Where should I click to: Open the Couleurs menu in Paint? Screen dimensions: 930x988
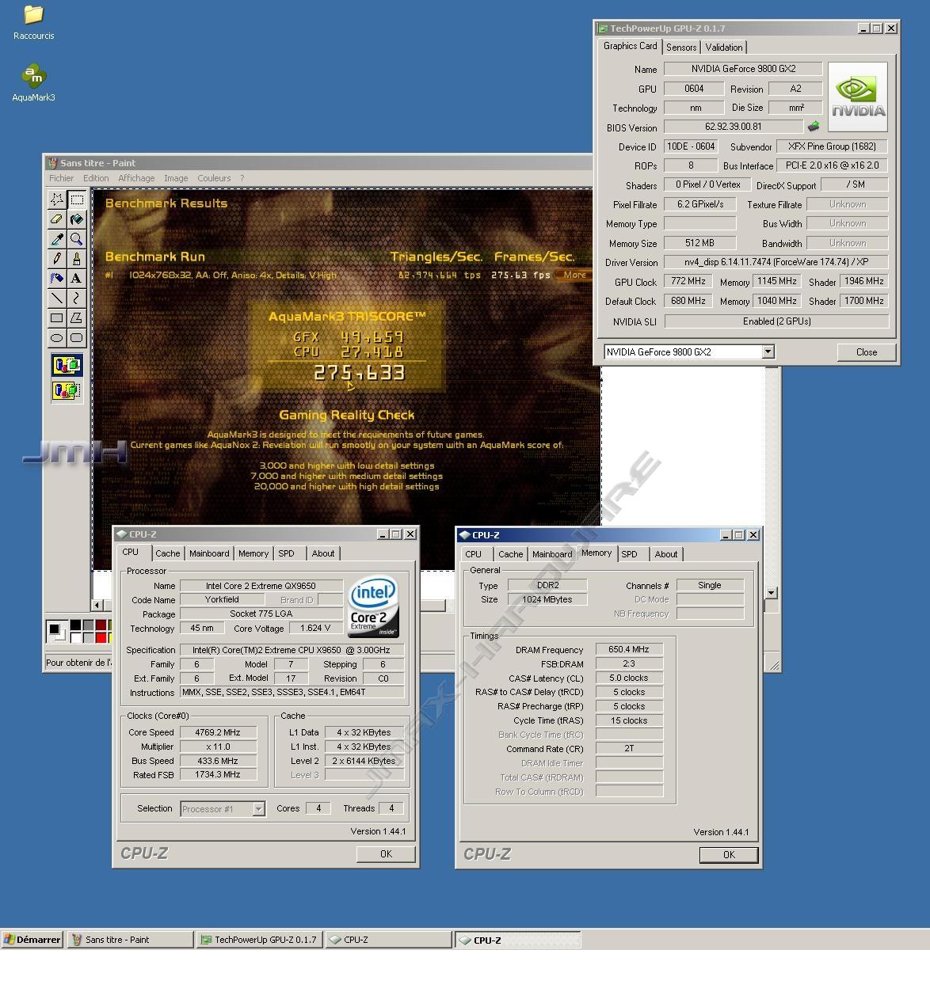pyautogui.click(x=214, y=178)
